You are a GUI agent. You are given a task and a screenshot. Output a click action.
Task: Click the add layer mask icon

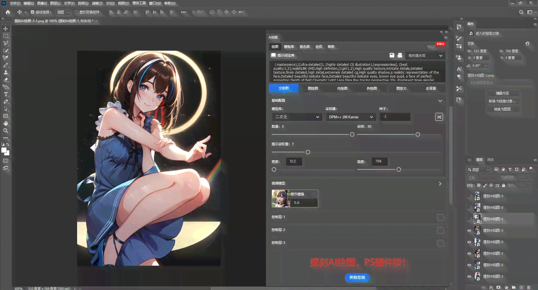click(498, 287)
